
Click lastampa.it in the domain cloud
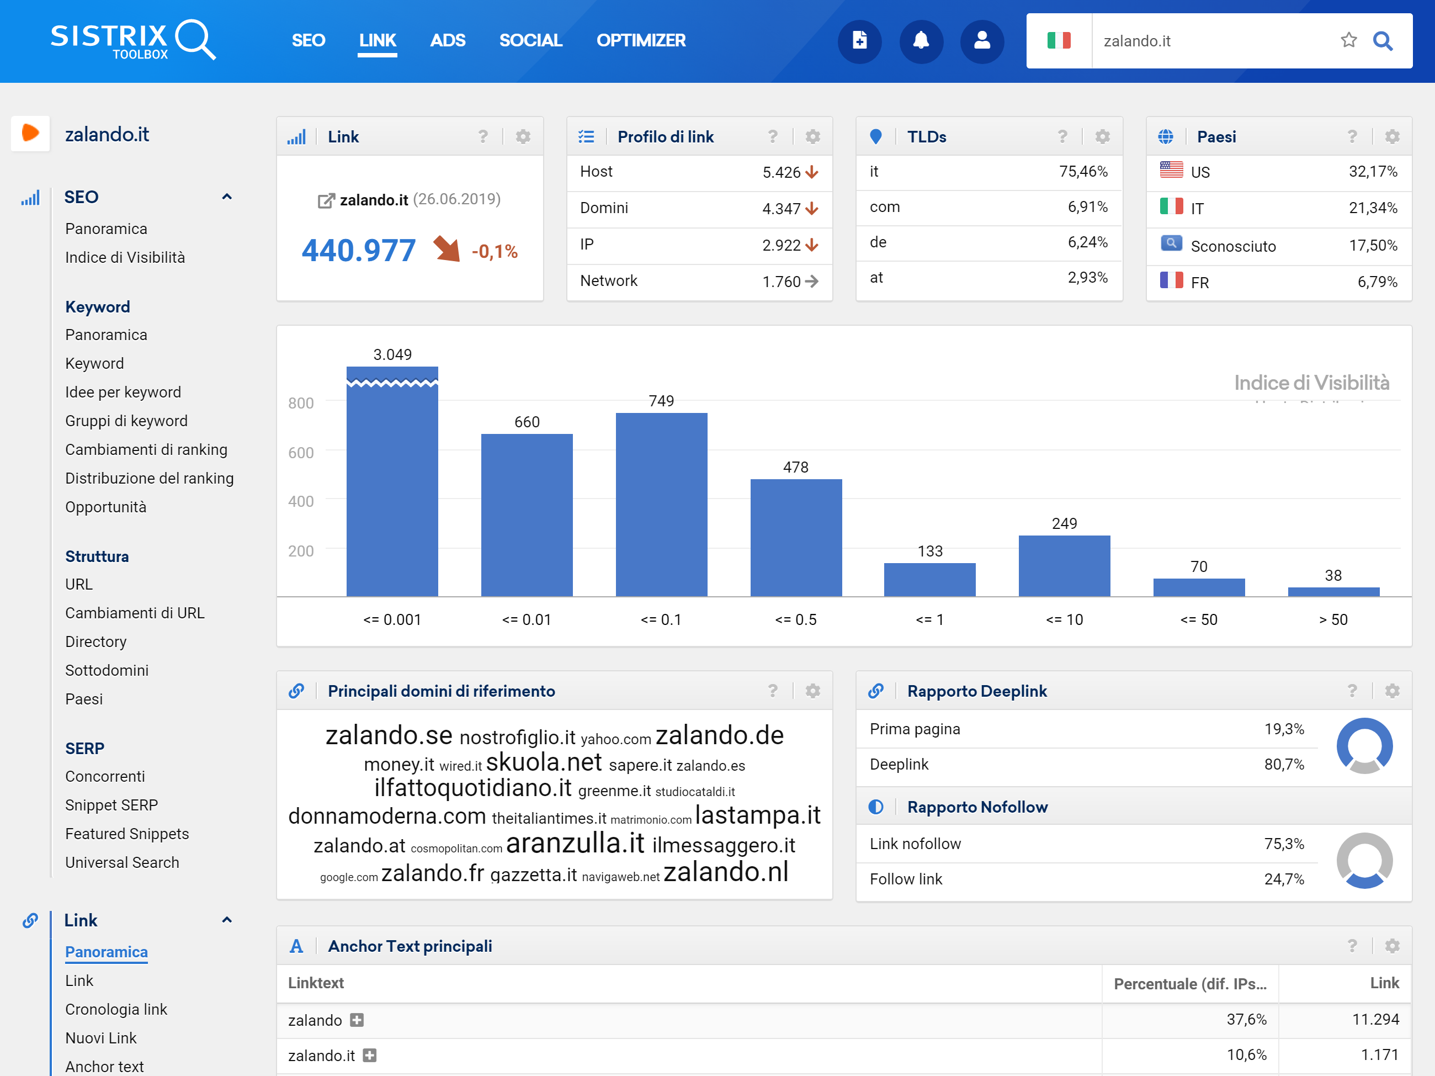click(x=758, y=815)
